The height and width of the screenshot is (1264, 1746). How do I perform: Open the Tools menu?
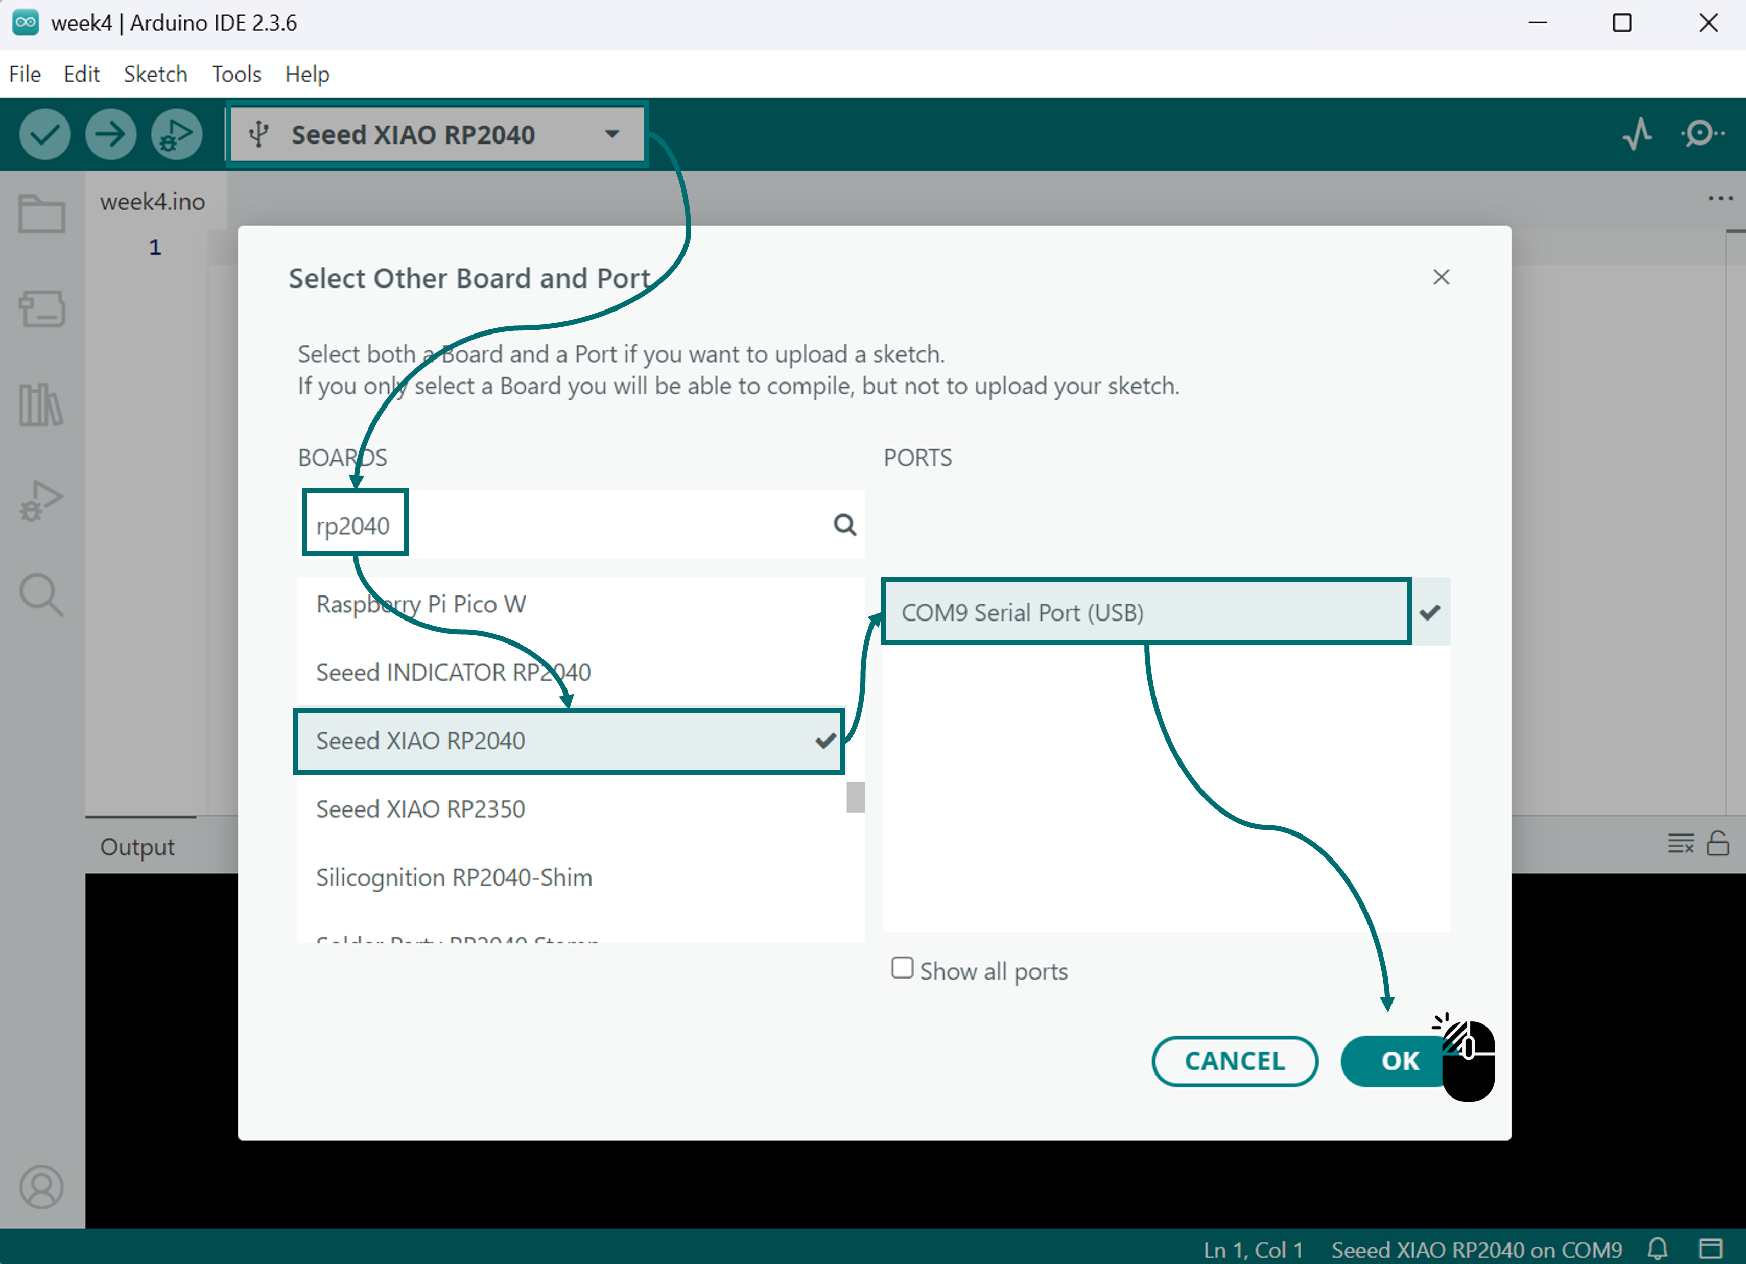[x=237, y=74]
